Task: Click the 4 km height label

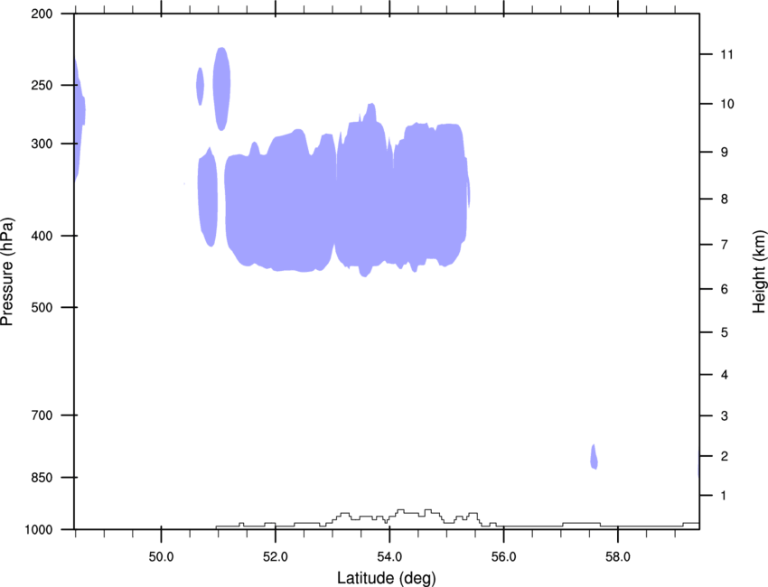Action: click(x=725, y=375)
